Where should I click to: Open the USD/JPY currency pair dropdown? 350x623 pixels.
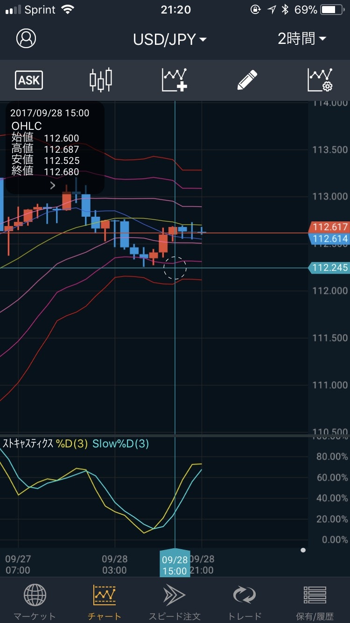170,39
